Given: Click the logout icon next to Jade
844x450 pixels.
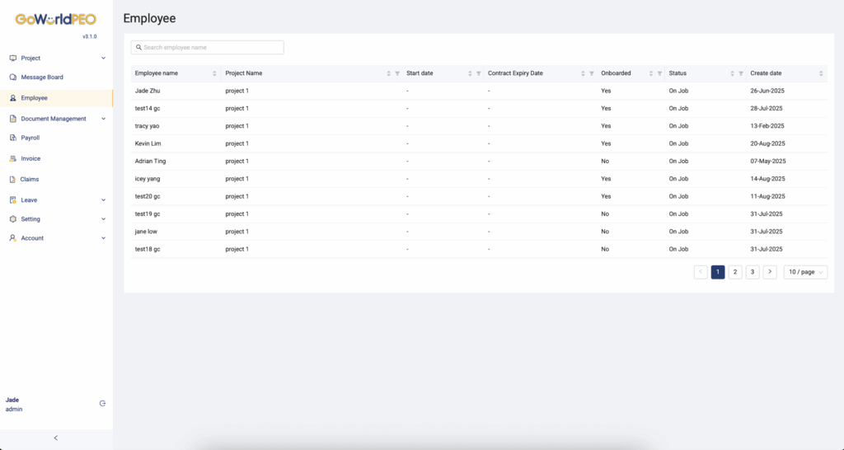Looking at the screenshot, I should (102, 404).
